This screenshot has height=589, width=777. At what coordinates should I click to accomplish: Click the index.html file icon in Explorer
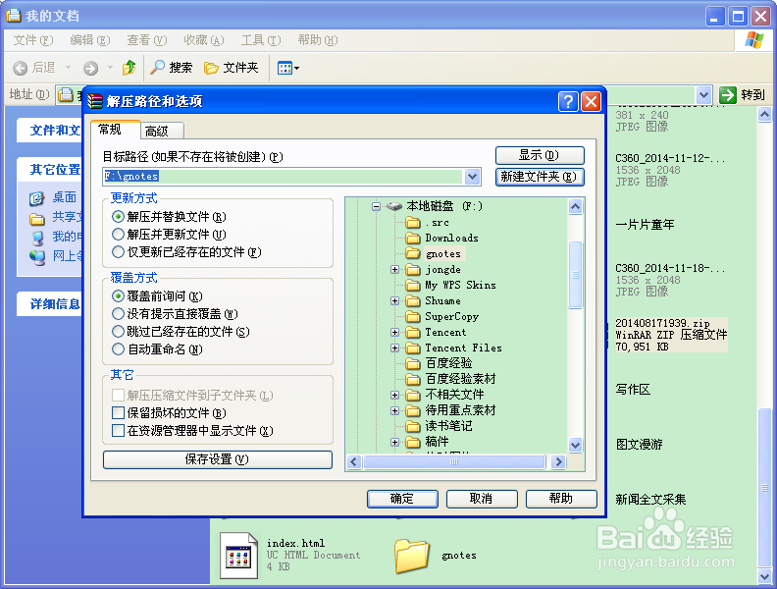(238, 556)
